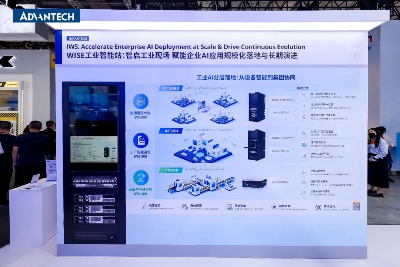The height and width of the screenshot is (267, 400).
Task: Click the 企业AI资产统一治理 text
Action: [322, 105]
